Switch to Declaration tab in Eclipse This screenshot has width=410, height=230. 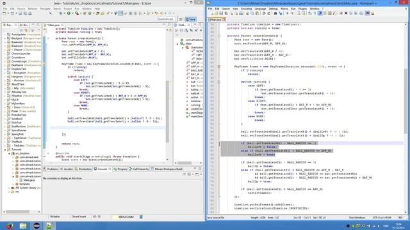tap(84, 169)
